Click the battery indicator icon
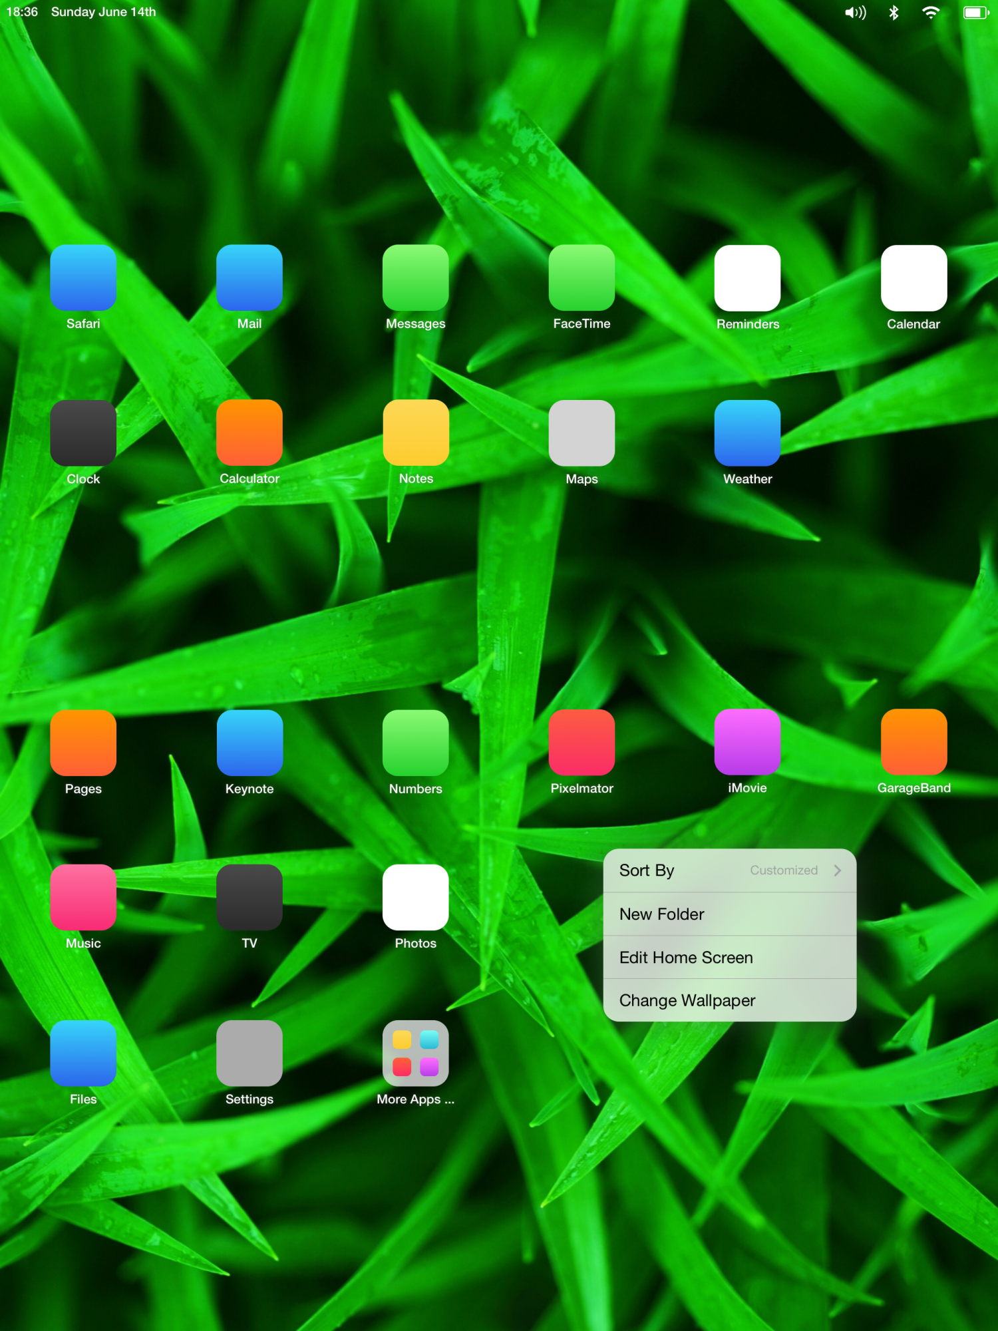 pyautogui.click(x=976, y=13)
